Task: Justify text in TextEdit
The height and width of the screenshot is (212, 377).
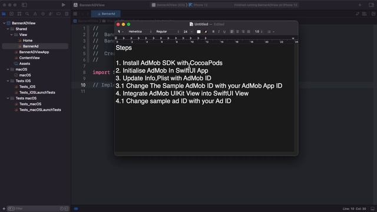Action: coord(249,31)
